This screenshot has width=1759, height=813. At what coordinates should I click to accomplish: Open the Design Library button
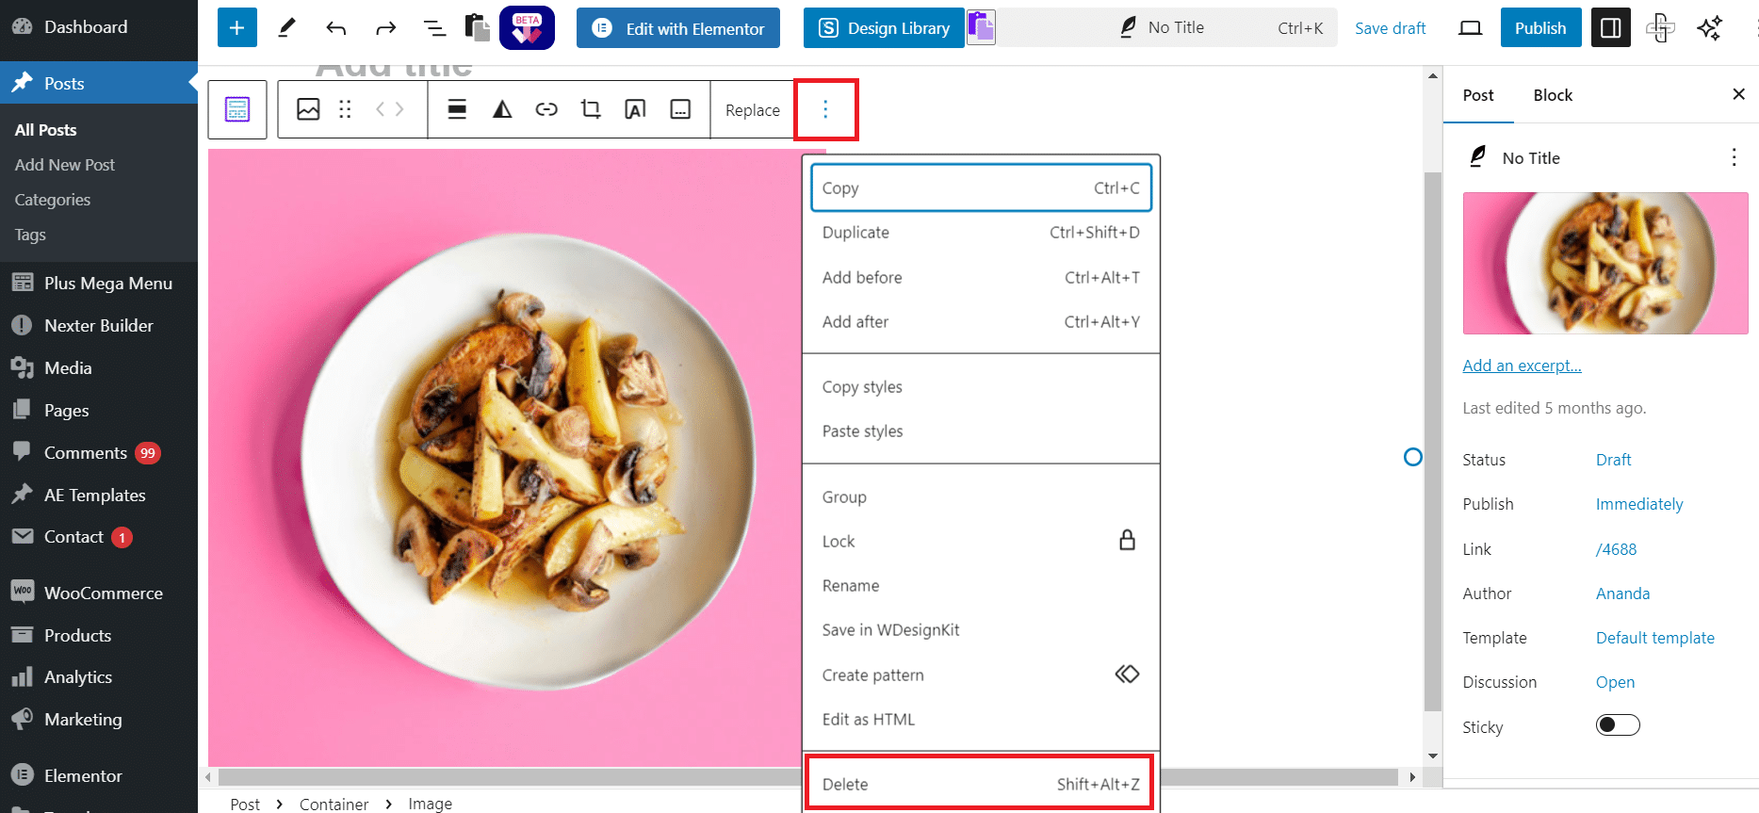click(x=884, y=28)
